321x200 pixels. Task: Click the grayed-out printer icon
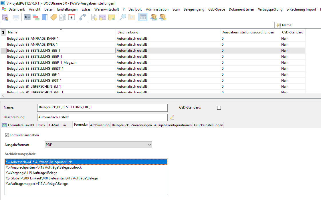coord(16,17)
